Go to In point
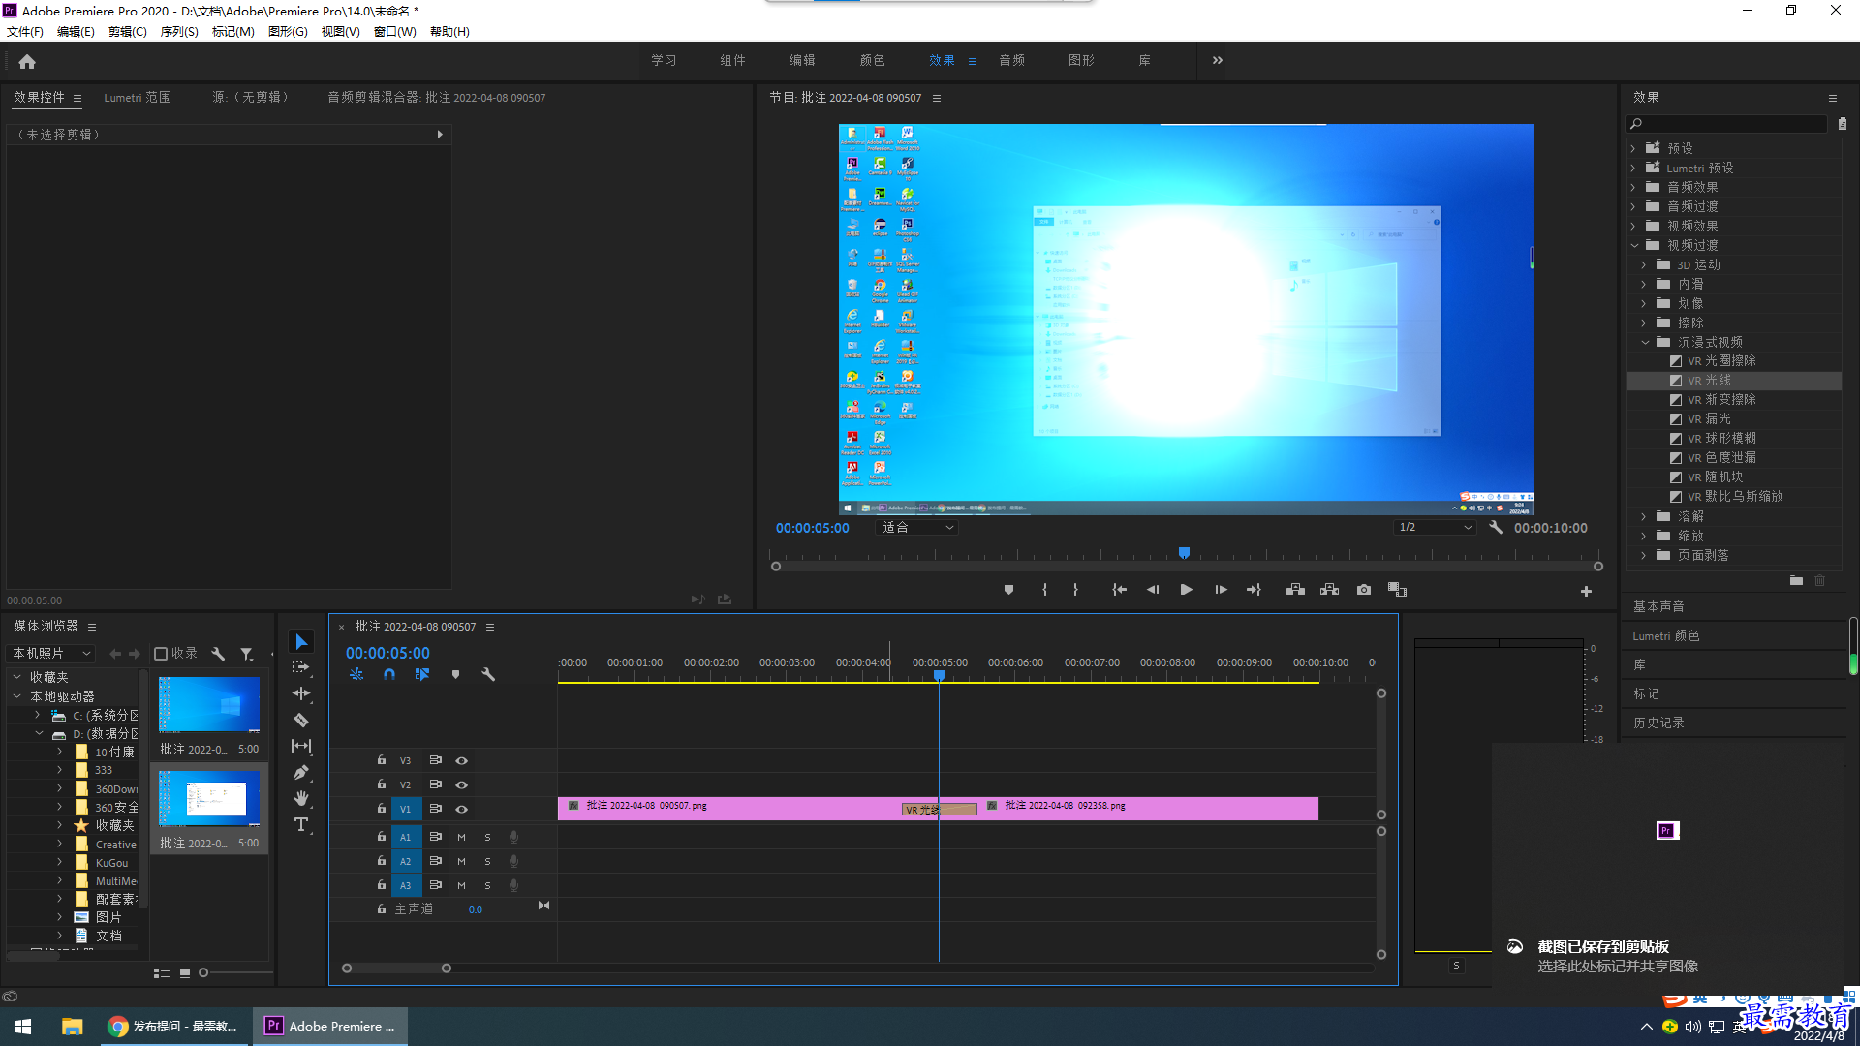This screenshot has width=1860, height=1046. (x=1119, y=590)
